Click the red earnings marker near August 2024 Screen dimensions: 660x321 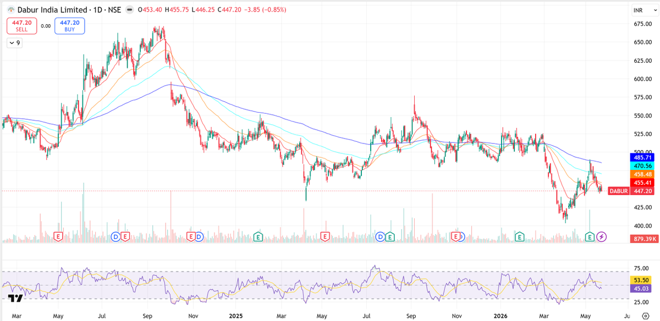pos(125,237)
